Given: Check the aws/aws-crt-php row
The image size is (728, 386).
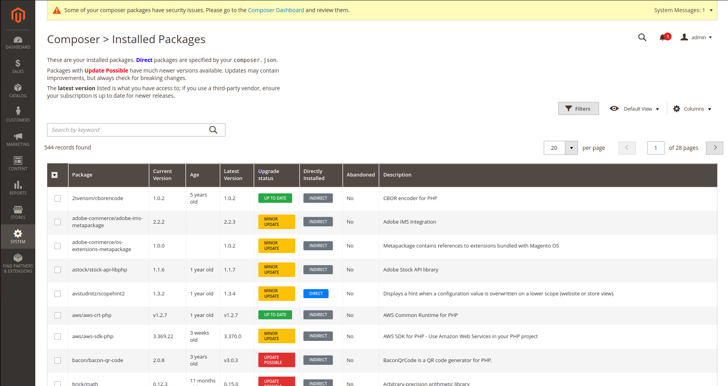Looking at the screenshot, I should 58,315.
